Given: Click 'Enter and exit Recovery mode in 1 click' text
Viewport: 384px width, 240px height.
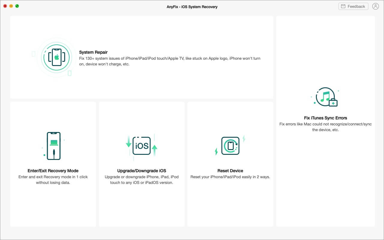Looking at the screenshot, I should pos(53,180).
